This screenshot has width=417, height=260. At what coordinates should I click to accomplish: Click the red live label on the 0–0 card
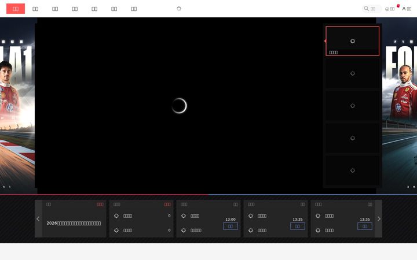pos(167,205)
